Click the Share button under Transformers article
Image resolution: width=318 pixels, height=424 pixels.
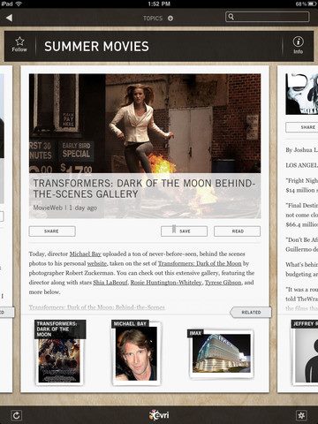[52, 231]
